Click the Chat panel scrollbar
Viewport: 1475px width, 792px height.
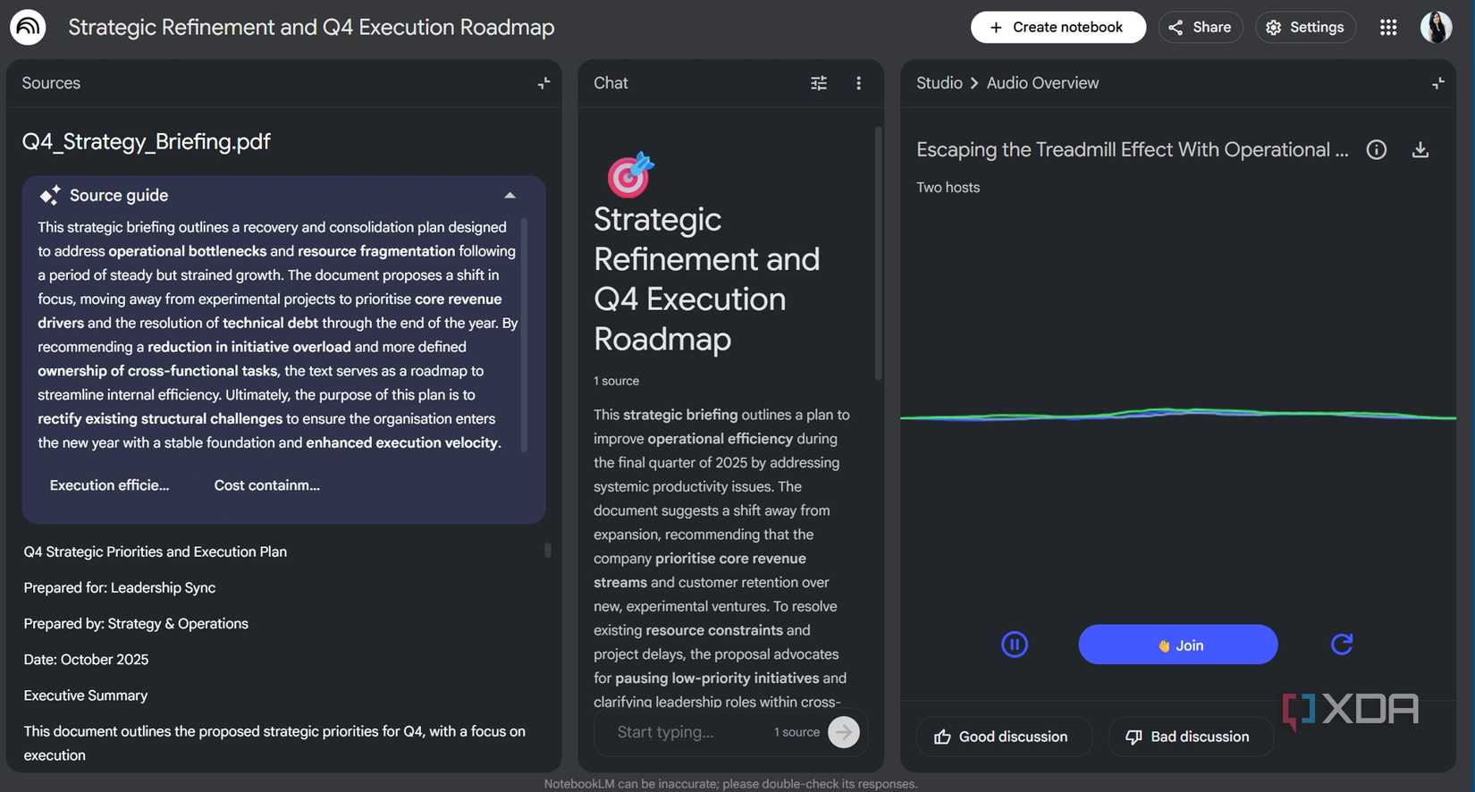pos(878,253)
